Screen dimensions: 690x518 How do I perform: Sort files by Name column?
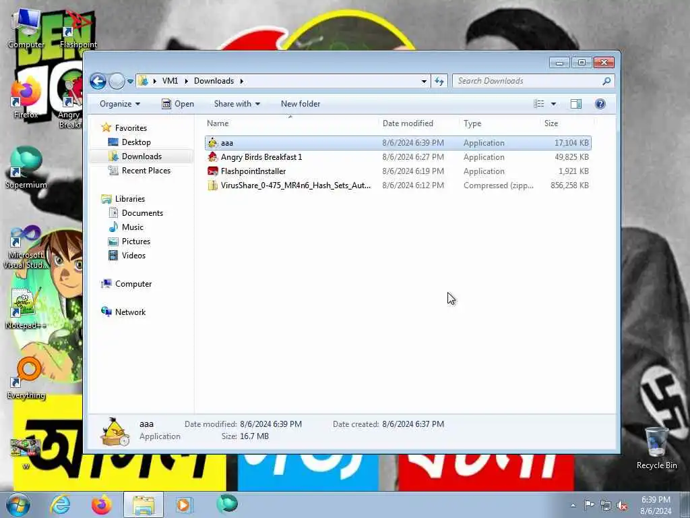(x=290, y=123)
